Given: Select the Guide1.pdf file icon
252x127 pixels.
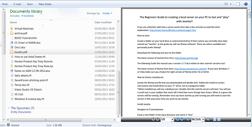Looking at the screenshot, I should (x=12, y=52).
